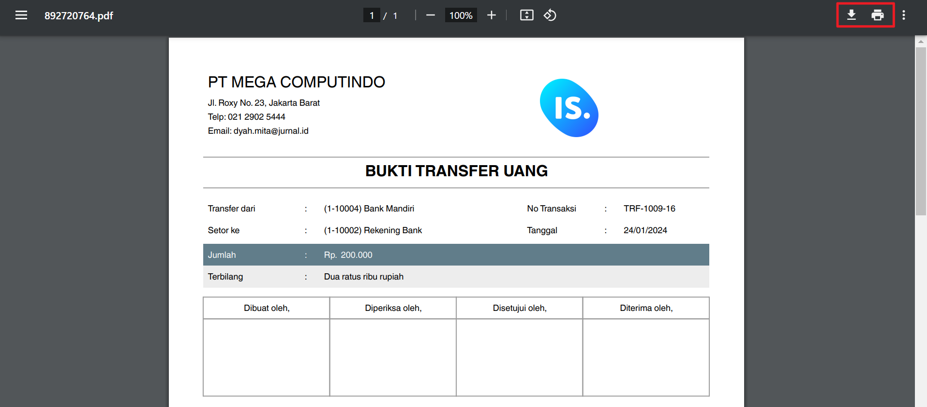The width and height of the screenshot is (927, 407).
Task: Click the empty Dibuat oleh signature box
Action: [x=267, y=357]
